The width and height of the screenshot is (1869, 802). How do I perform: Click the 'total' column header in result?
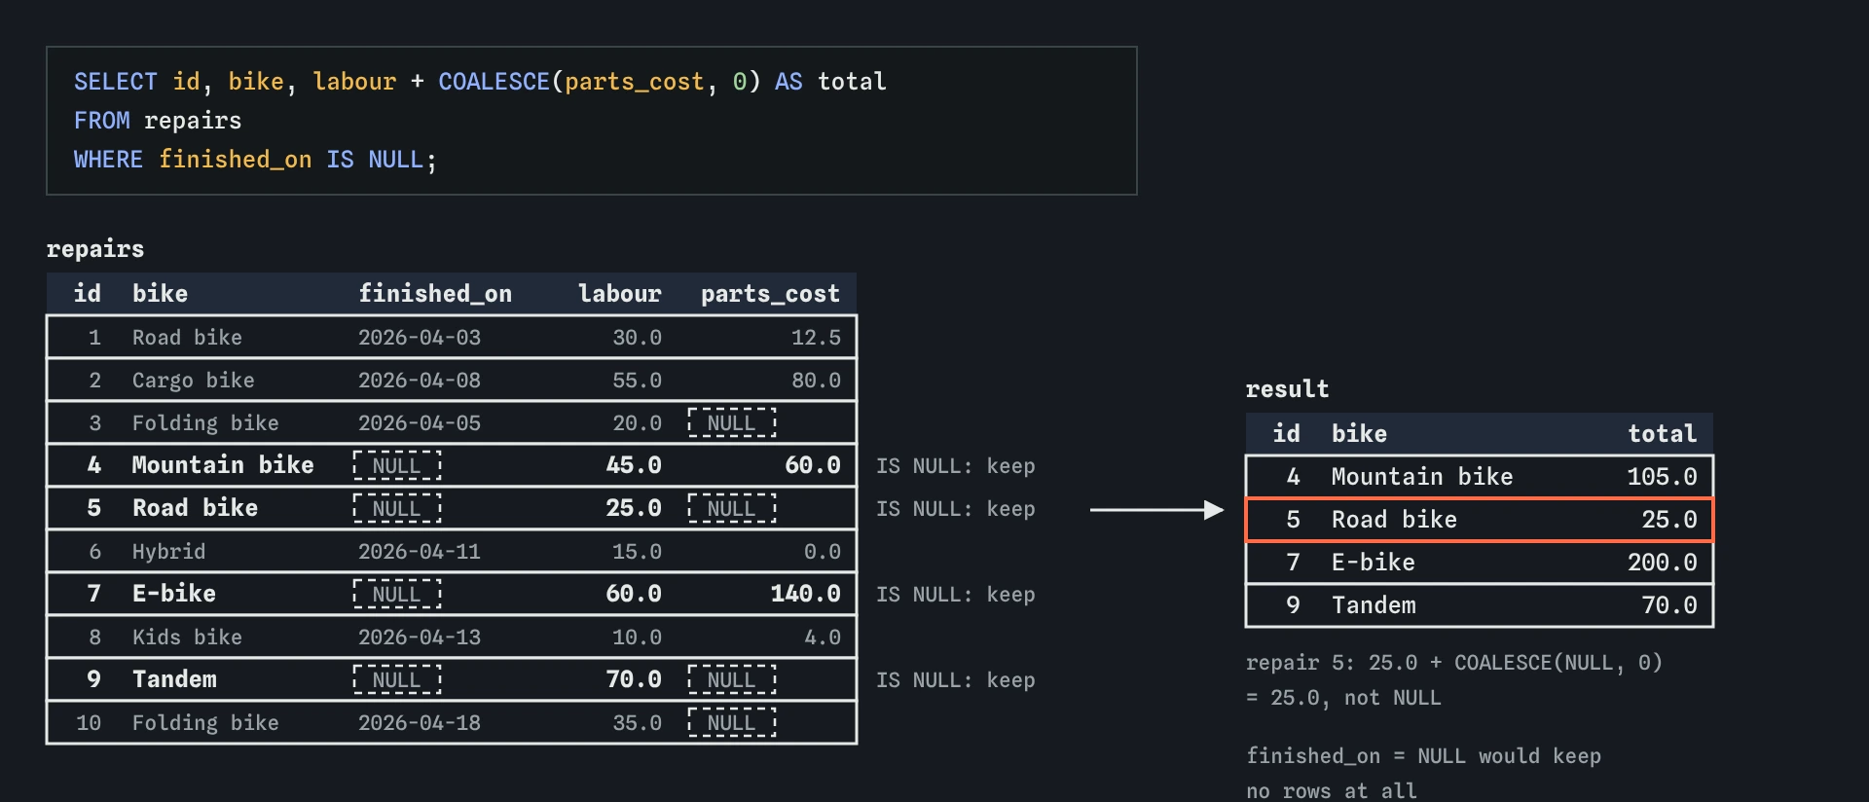pyautogui.click(x=1663, y=434)
